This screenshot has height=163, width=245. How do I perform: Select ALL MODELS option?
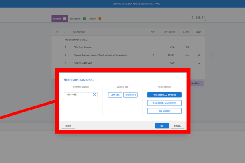(165, 111)
